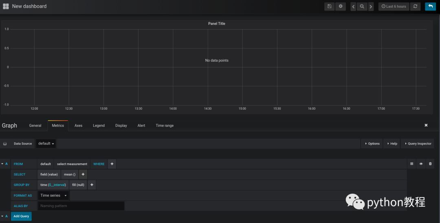Screen dimensions: 440x223
Task: Open query A options hamburger menu
Action: (411, 164)
